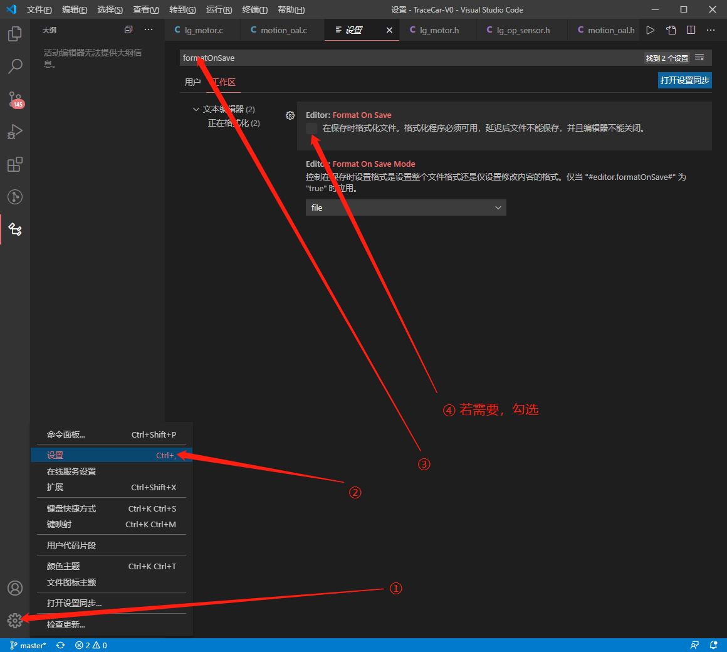
Task: Select 正在格式化 (2) in settings tree
Action: coord(234,124)
